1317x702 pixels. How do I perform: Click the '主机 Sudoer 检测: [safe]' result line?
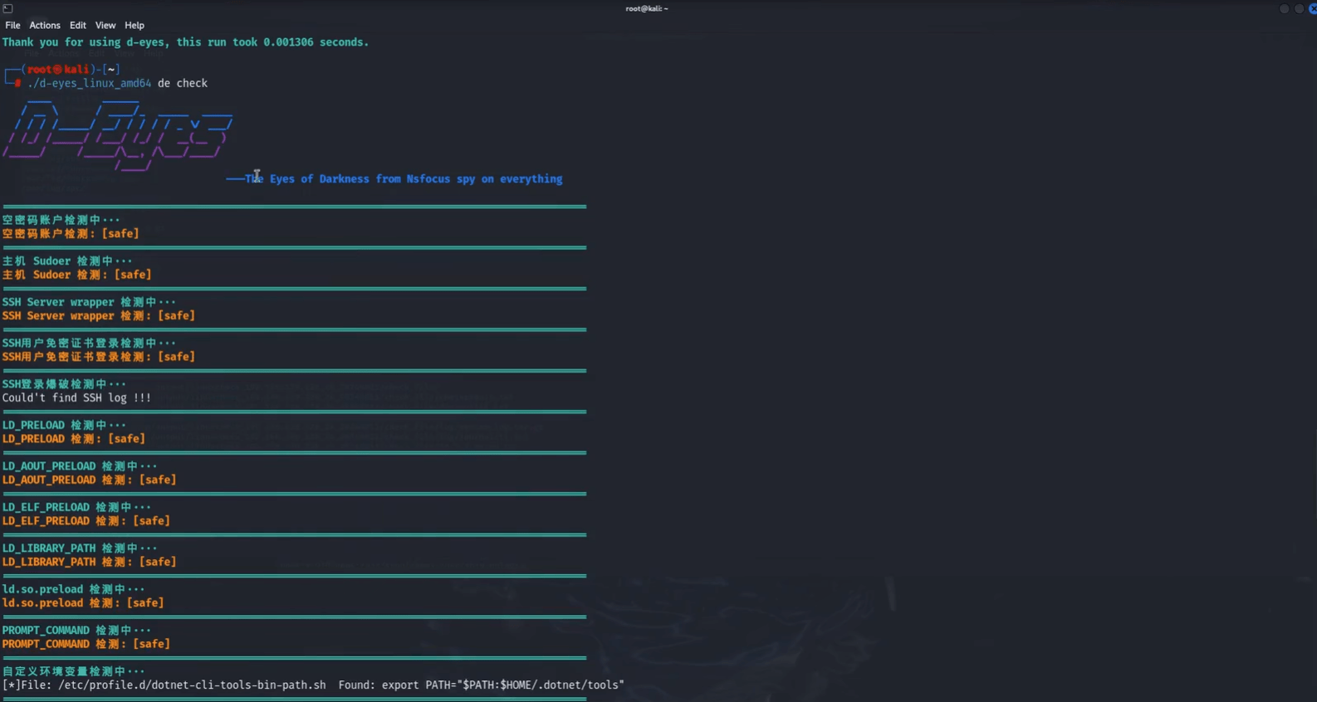point(76,275)
